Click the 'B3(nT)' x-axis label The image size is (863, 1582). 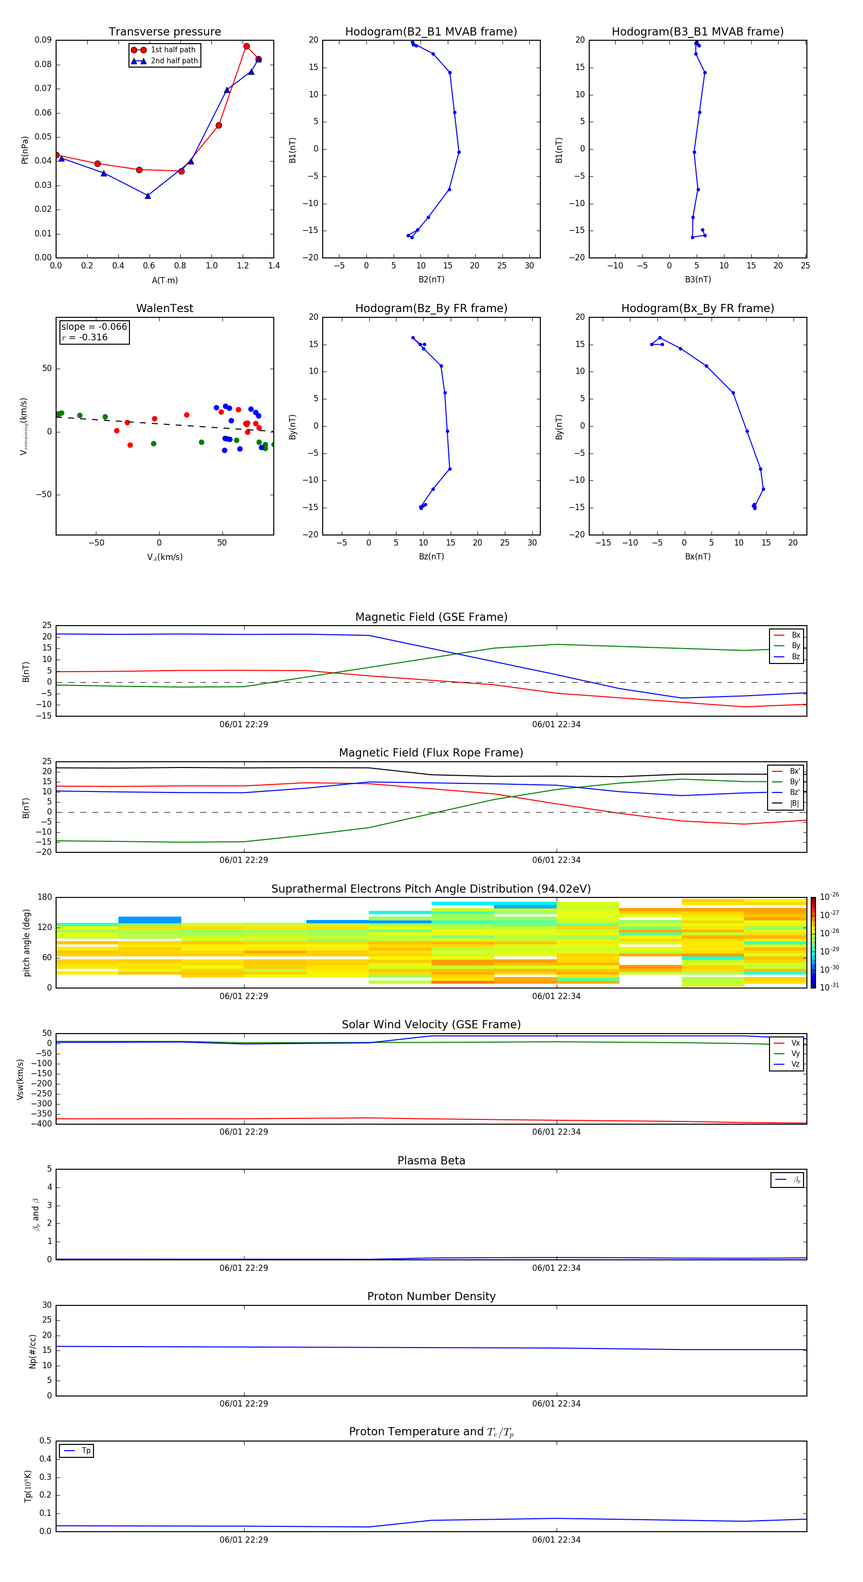[x=698, y=279]
